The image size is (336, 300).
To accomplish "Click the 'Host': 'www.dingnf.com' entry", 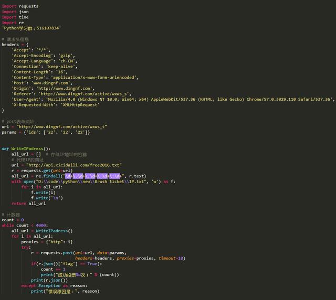I will [42, 83].
